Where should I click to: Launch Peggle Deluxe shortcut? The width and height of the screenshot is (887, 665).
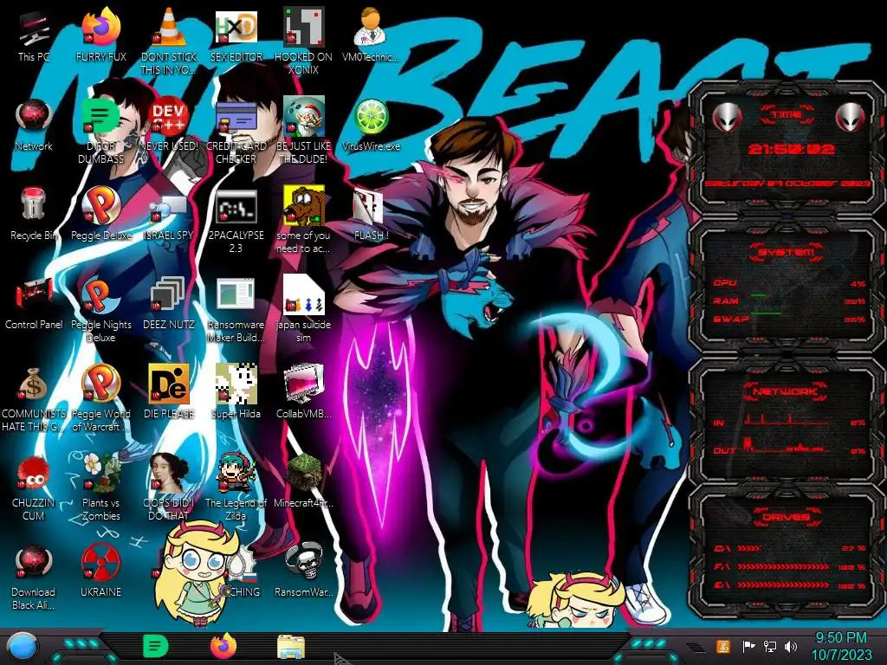(100, 215)
